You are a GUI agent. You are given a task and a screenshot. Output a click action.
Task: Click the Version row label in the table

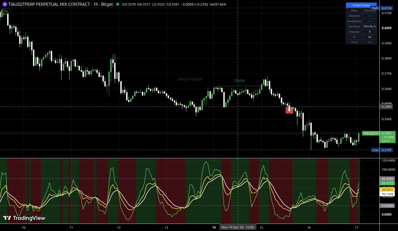[354, 42]
